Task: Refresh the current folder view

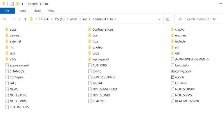Action: click(168, 19)
